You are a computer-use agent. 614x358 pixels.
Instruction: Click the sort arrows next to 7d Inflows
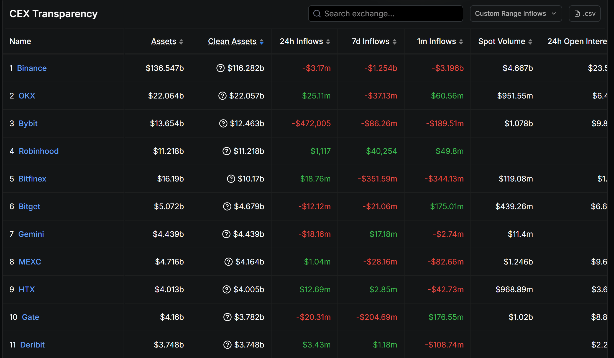point(395,42)
